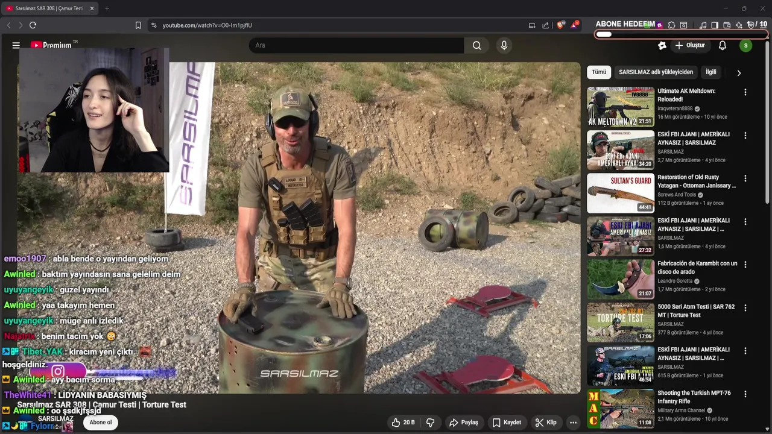Select SARSILMAZ adlı yükleyiciden chip
This screenshot has height=434, width=772.
pos(656,72)
